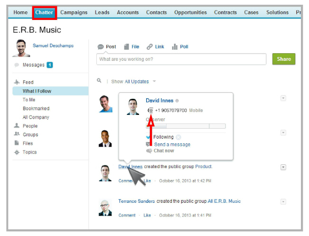Image resolution: width=309 pixels, height=236 pixels.
Task: Click the Topics gear icon
Action: [x=17, y=152]
